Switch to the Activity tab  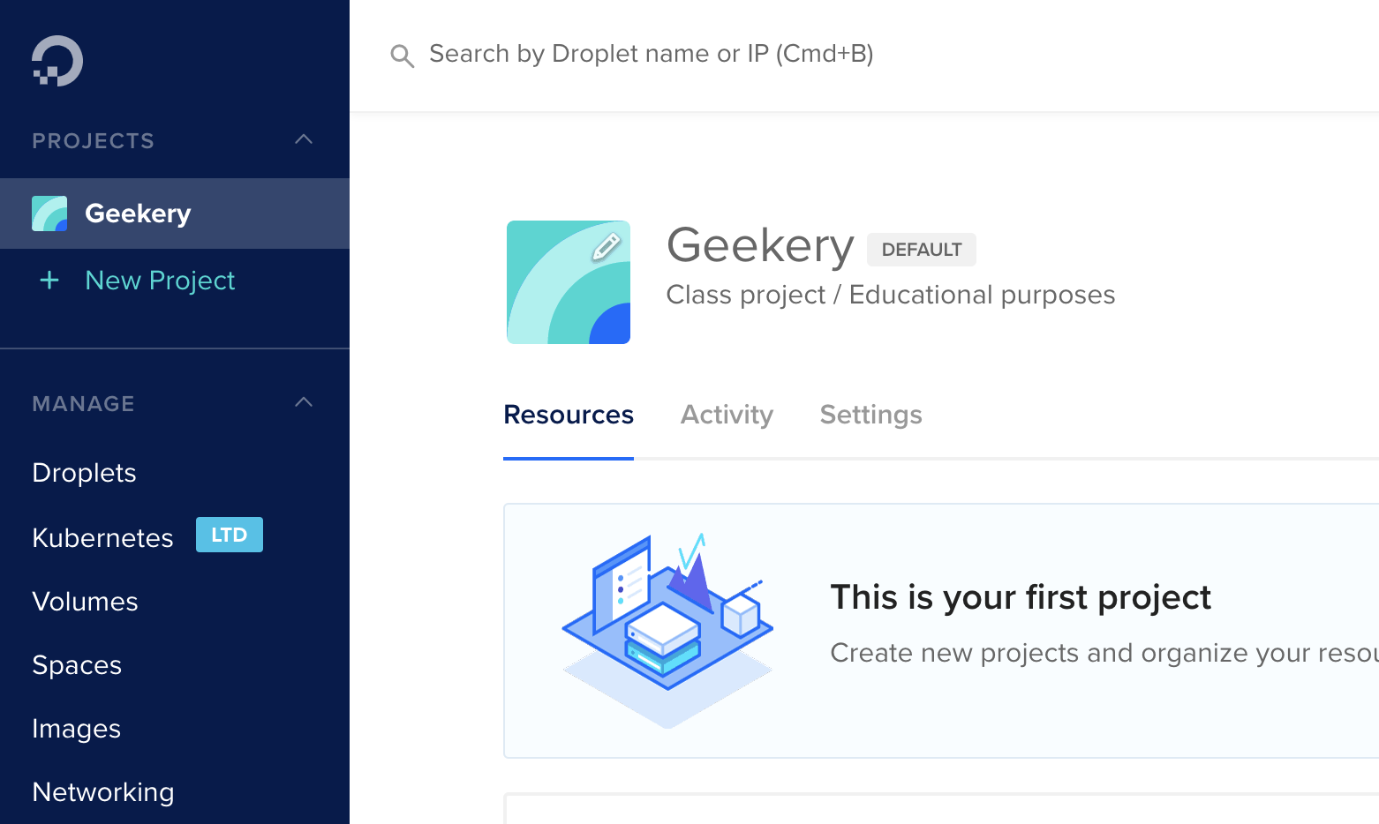(x=727, y=415)
